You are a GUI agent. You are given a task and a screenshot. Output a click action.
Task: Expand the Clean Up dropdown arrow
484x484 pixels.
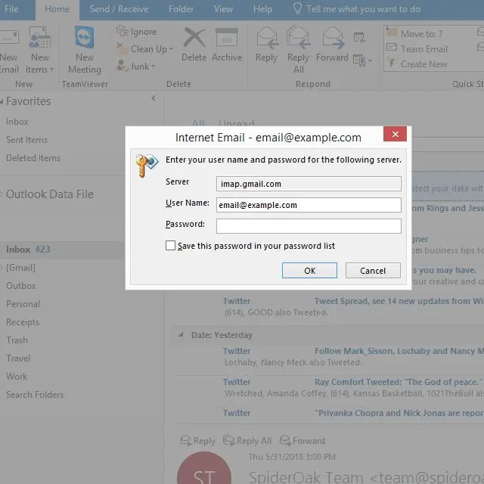pos(171,48)
